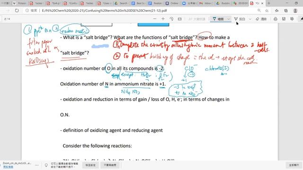Zoom in with the plus button
303x170 pixels.
(x=163, y=19)
